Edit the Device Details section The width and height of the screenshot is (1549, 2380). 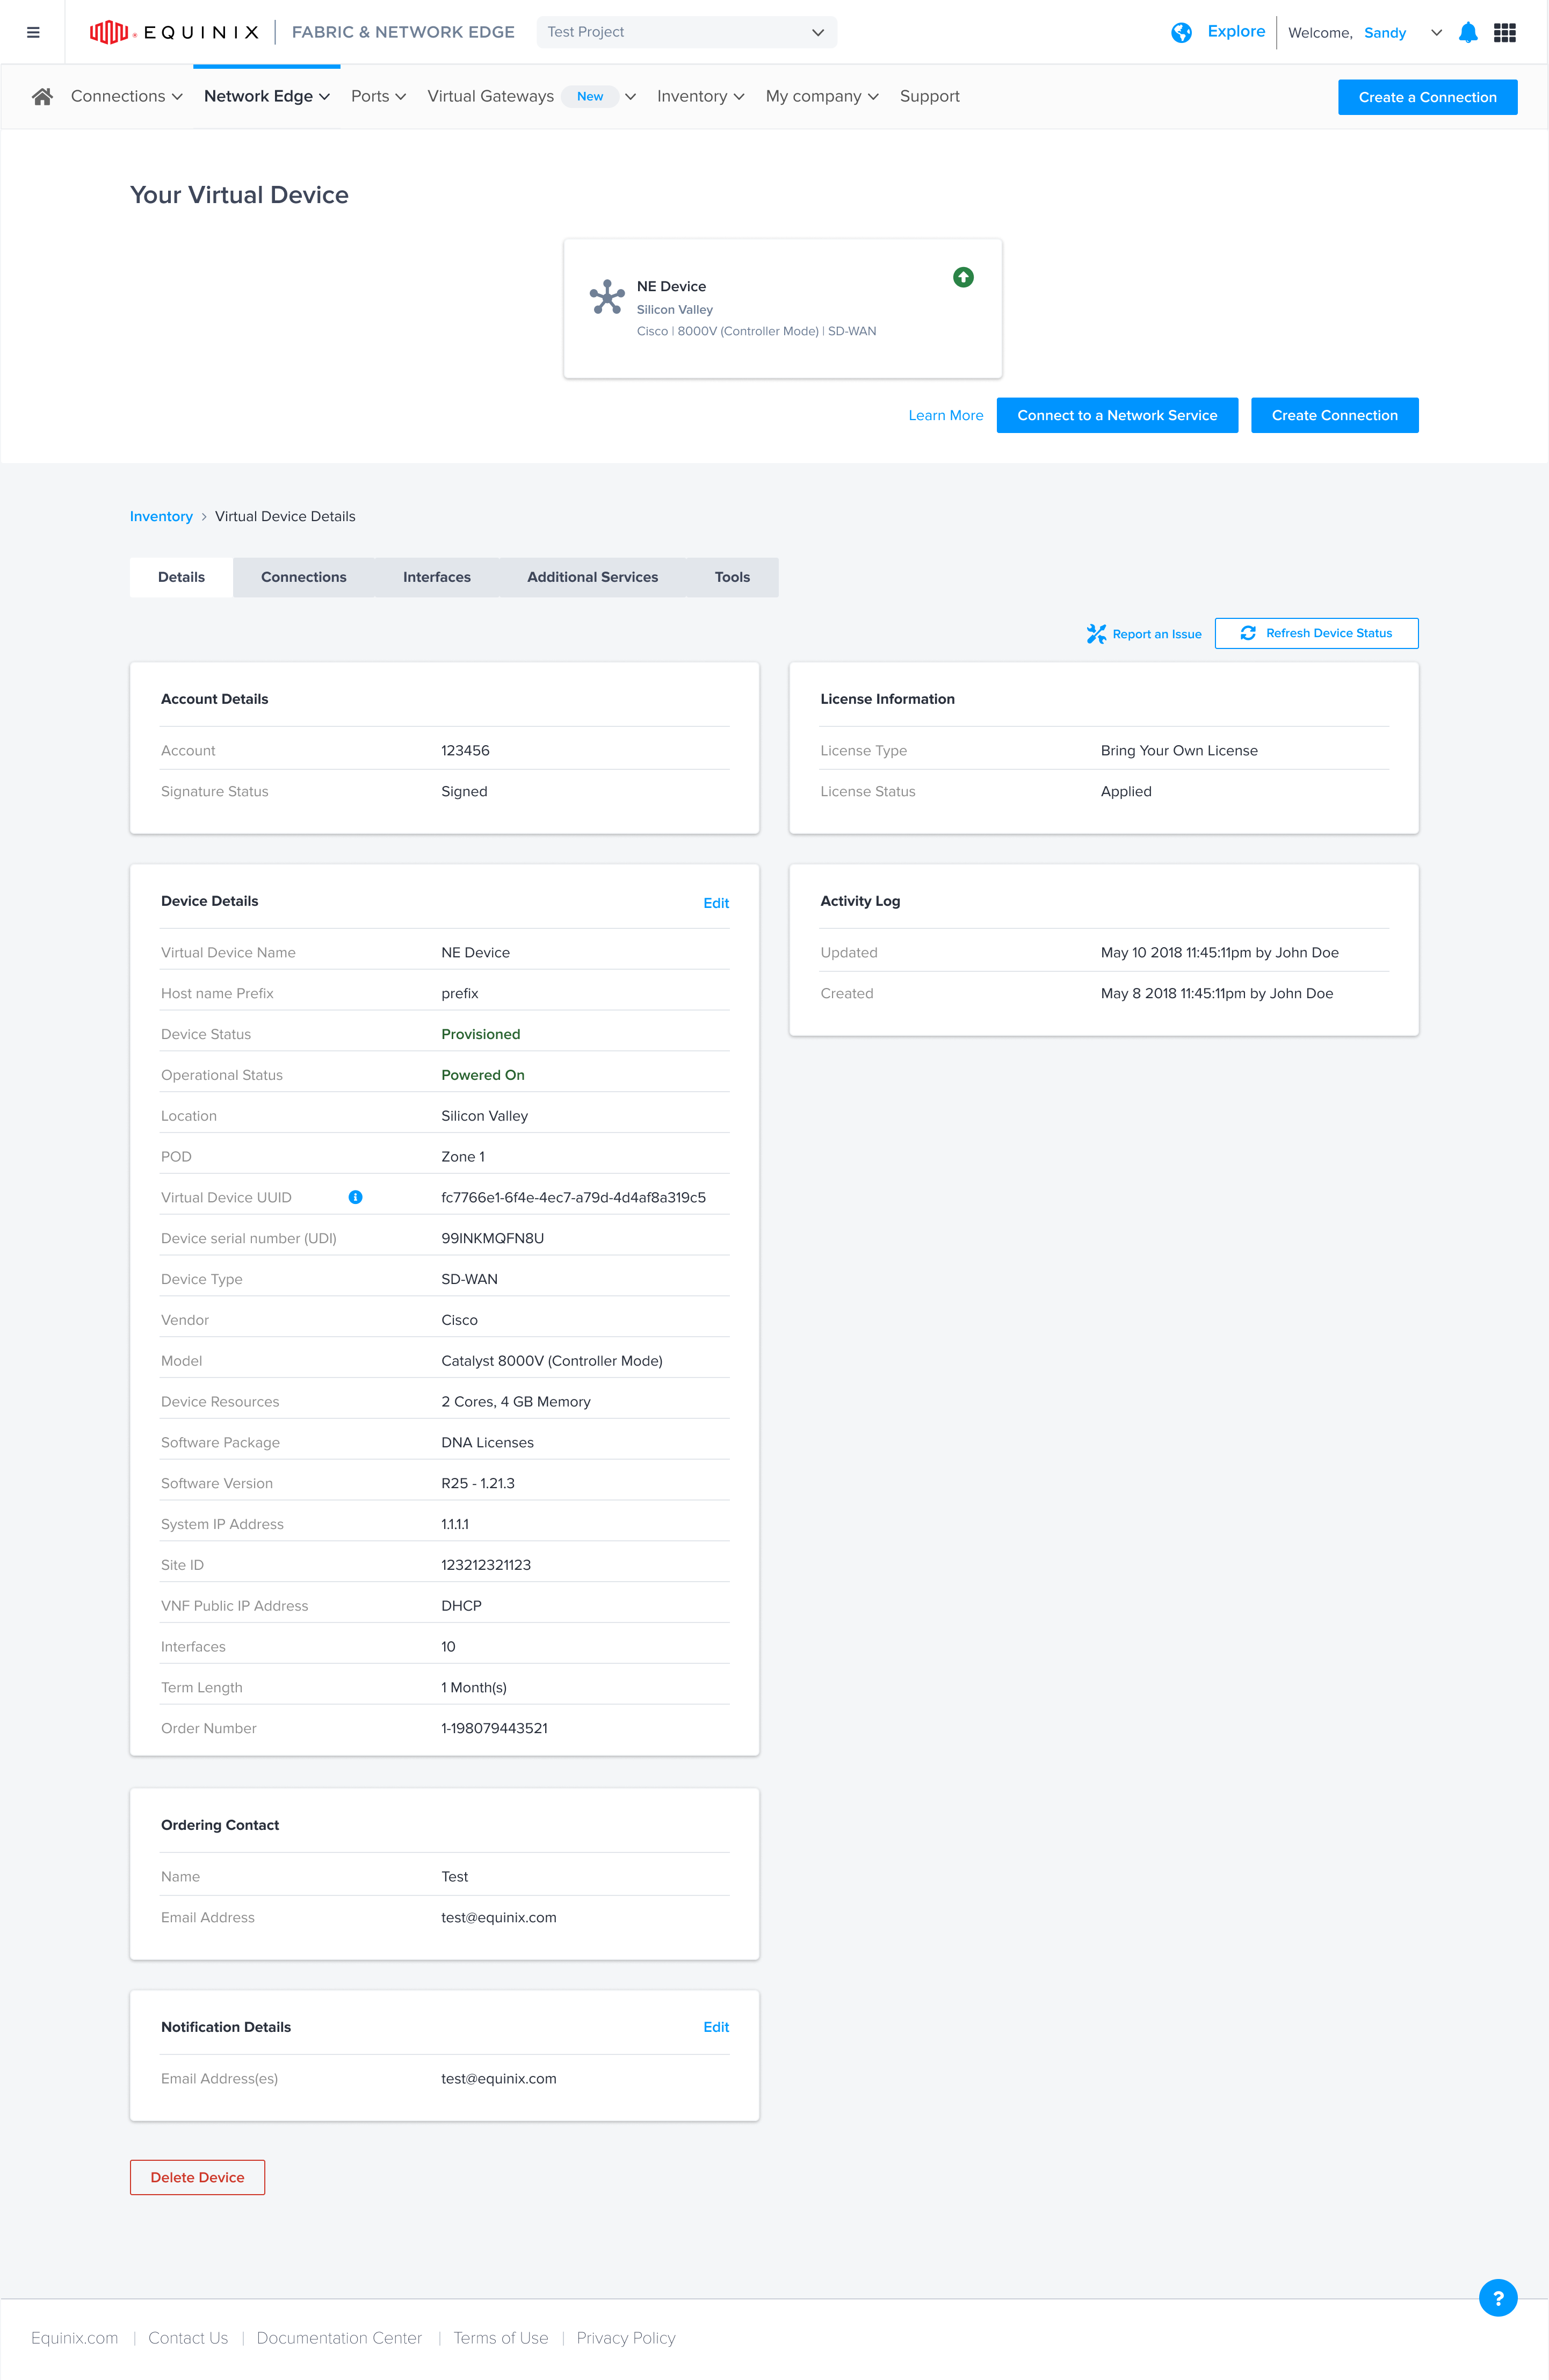716,903
